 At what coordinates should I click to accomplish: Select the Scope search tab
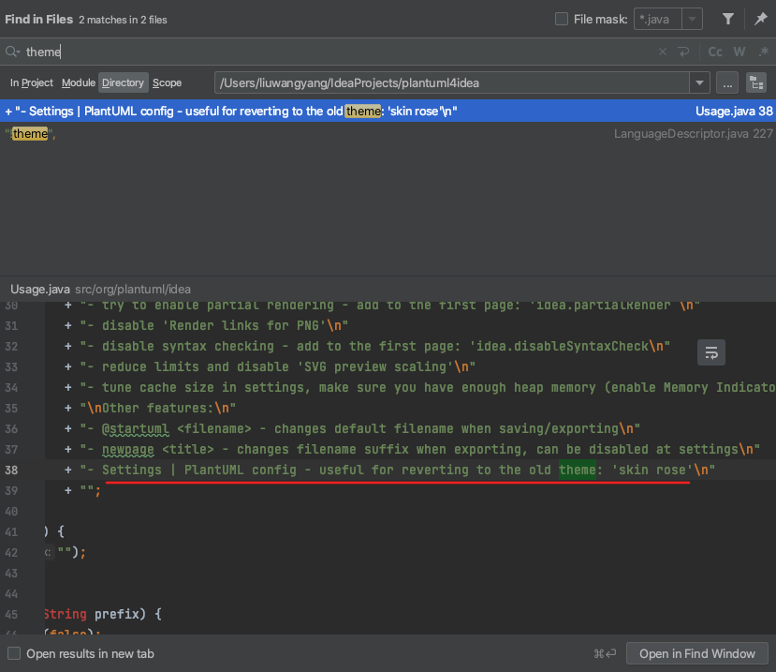tap(168, 83)
